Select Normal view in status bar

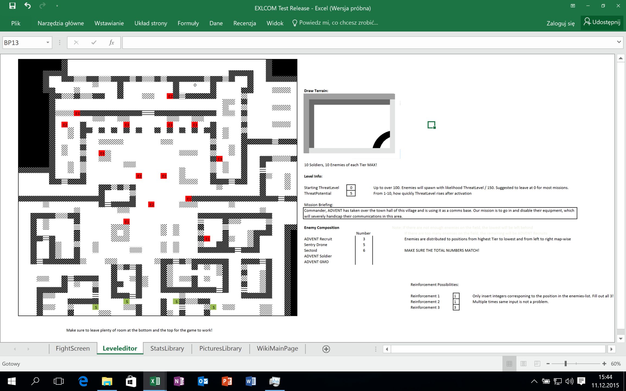click(x=509, y=364)
